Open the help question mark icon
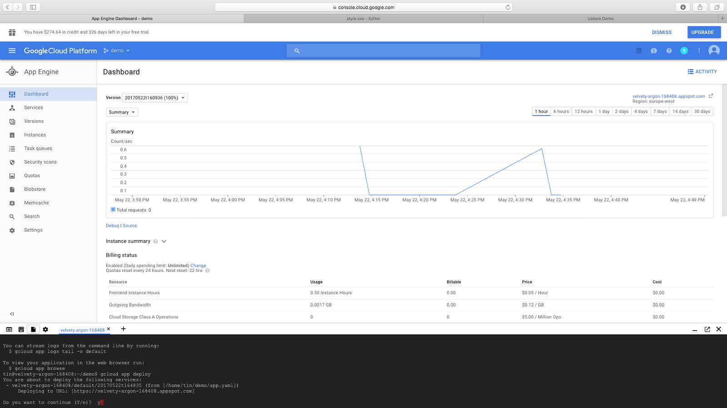The image size is (727, 408). (669, 51)
